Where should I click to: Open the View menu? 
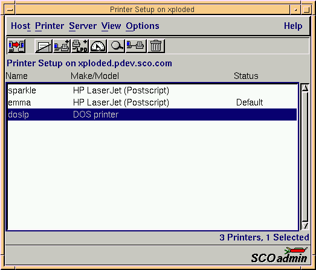111,26
